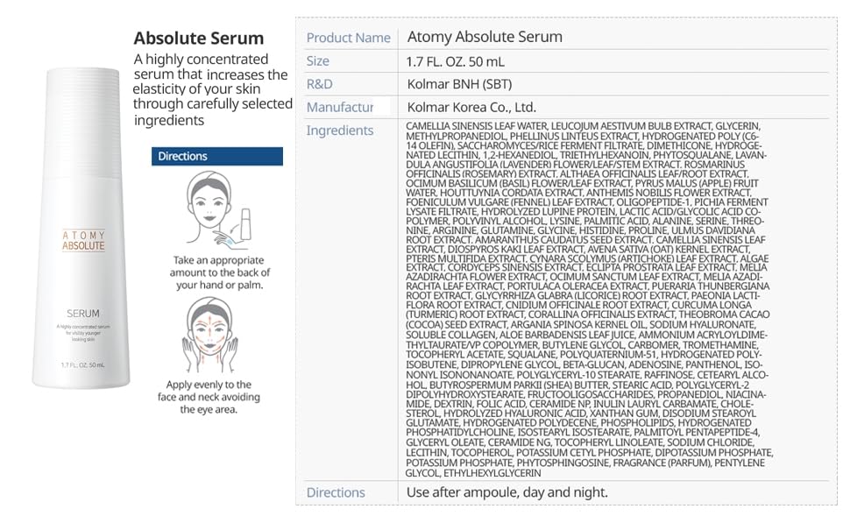The height and width of the screenshot is (516, 843).
Task: Click the 'highly concentrated serum' description
Action: click(x=213, y=89)
